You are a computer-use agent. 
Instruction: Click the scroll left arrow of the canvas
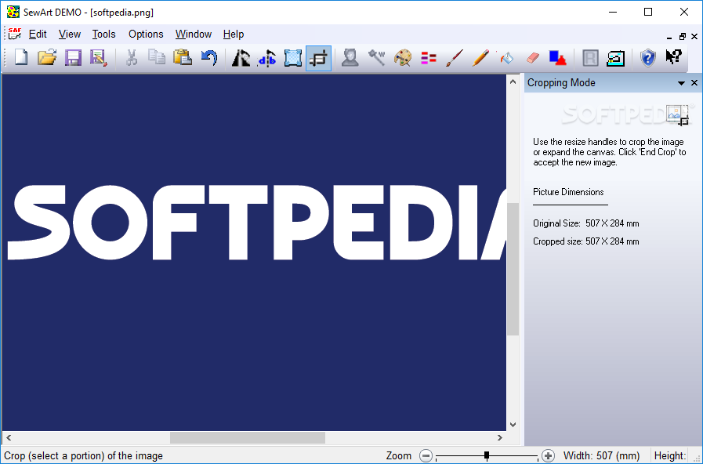(x=9, y=437)
